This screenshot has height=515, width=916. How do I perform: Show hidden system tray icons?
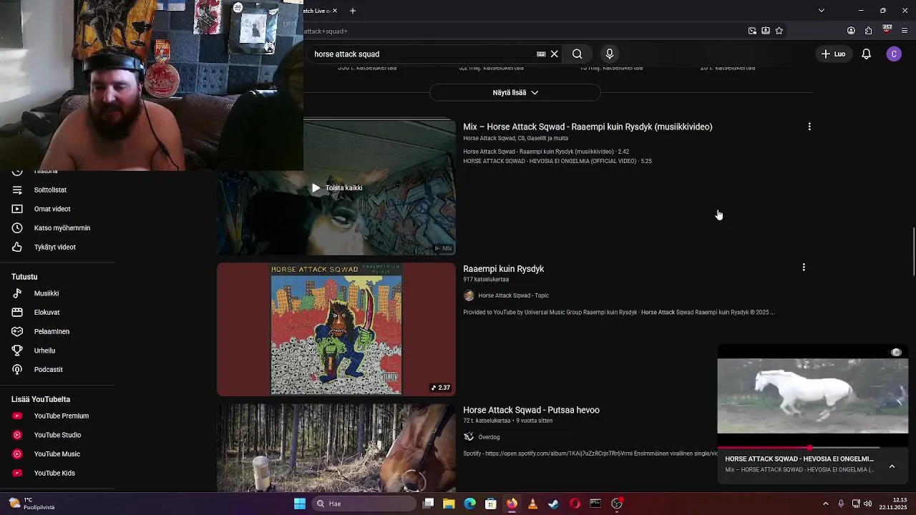[x=825, y=504]
